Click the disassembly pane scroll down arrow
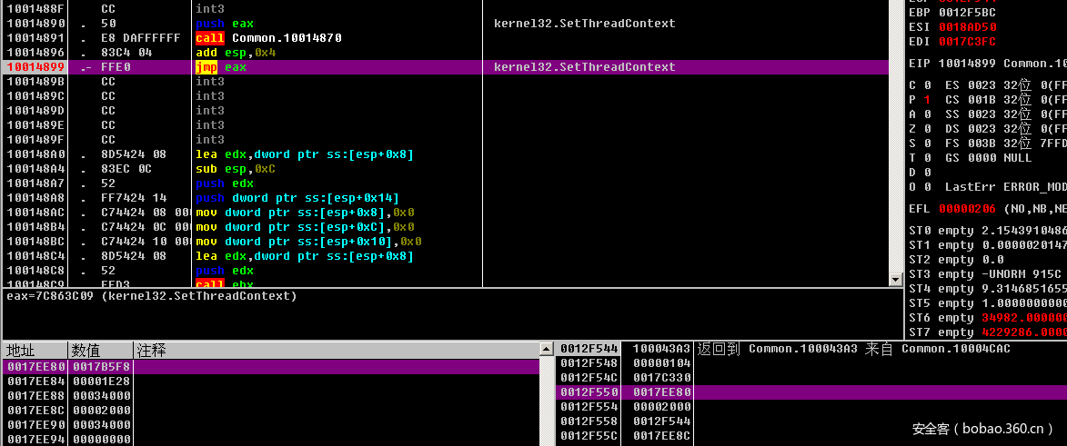The width and height of the screenshot is (1067, 446). coord(895,279)
